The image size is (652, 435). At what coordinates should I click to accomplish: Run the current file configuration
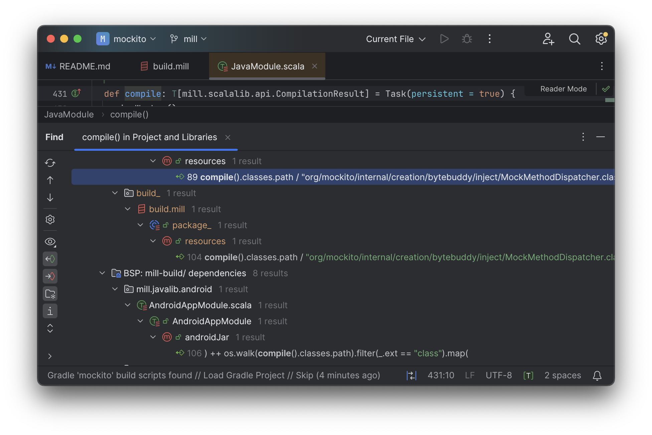444,39
